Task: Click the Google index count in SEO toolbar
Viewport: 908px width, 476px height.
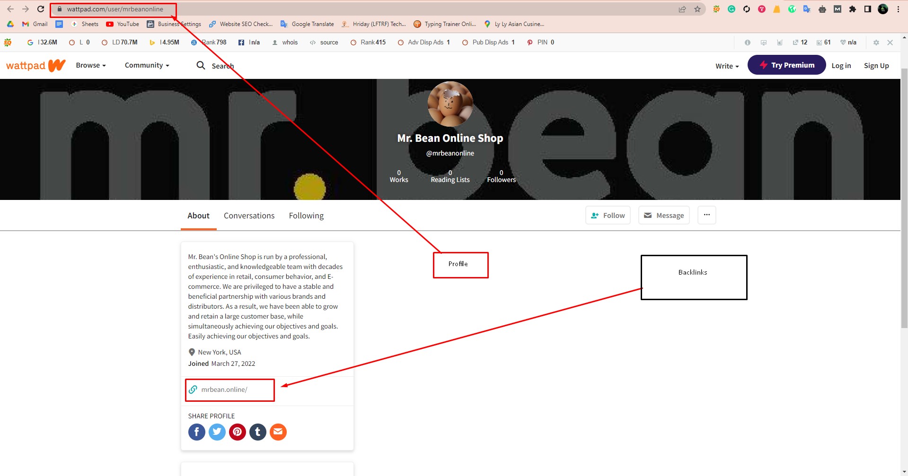Action: (42, 43)
